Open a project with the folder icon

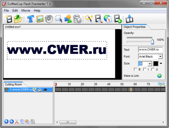pos(18,19)
